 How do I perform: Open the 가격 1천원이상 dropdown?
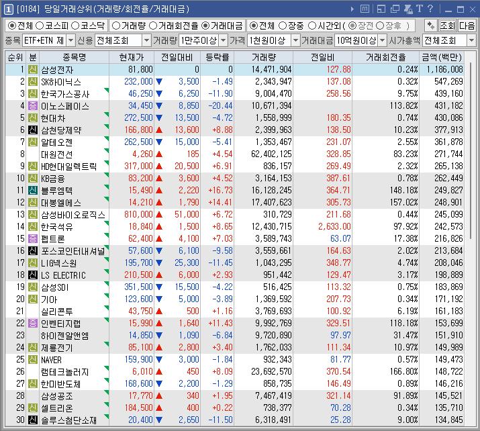tap(295, 40)
